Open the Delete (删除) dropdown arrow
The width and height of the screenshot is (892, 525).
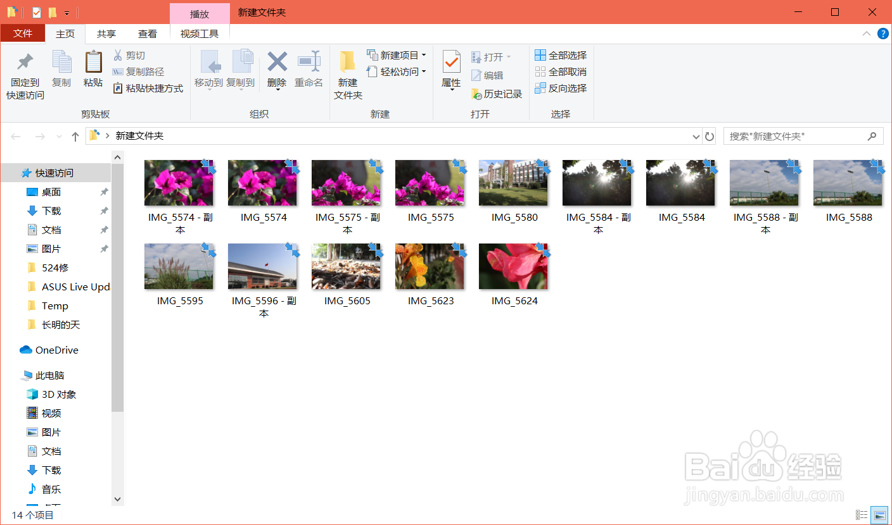click(x=277, y=89)
